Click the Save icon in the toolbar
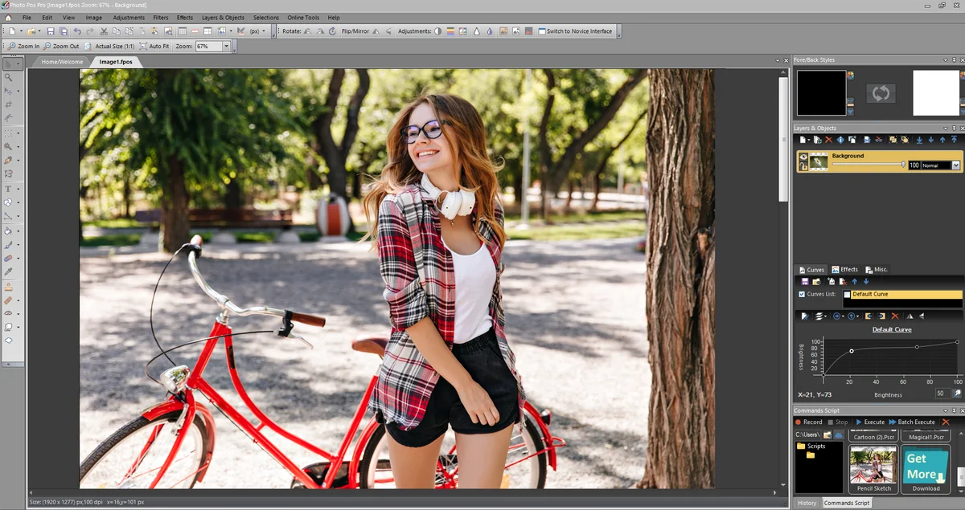This screenshot has width=965, height=510. pyautogui.click(x=51, y=31)
